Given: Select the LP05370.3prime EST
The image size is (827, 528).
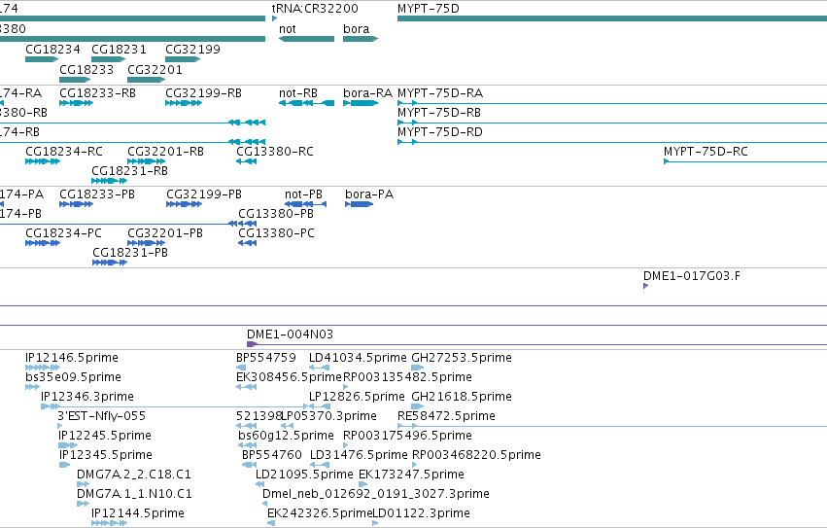Looking at the screenshot, I should click(288, 426).
